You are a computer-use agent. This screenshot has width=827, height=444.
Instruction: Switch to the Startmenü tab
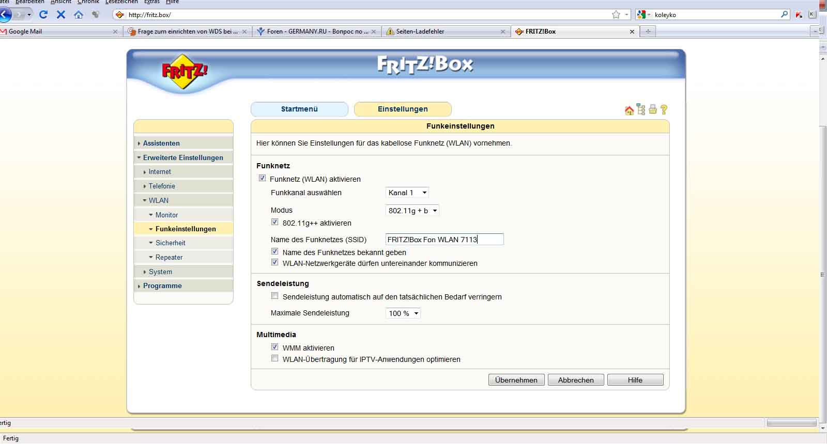299,109
